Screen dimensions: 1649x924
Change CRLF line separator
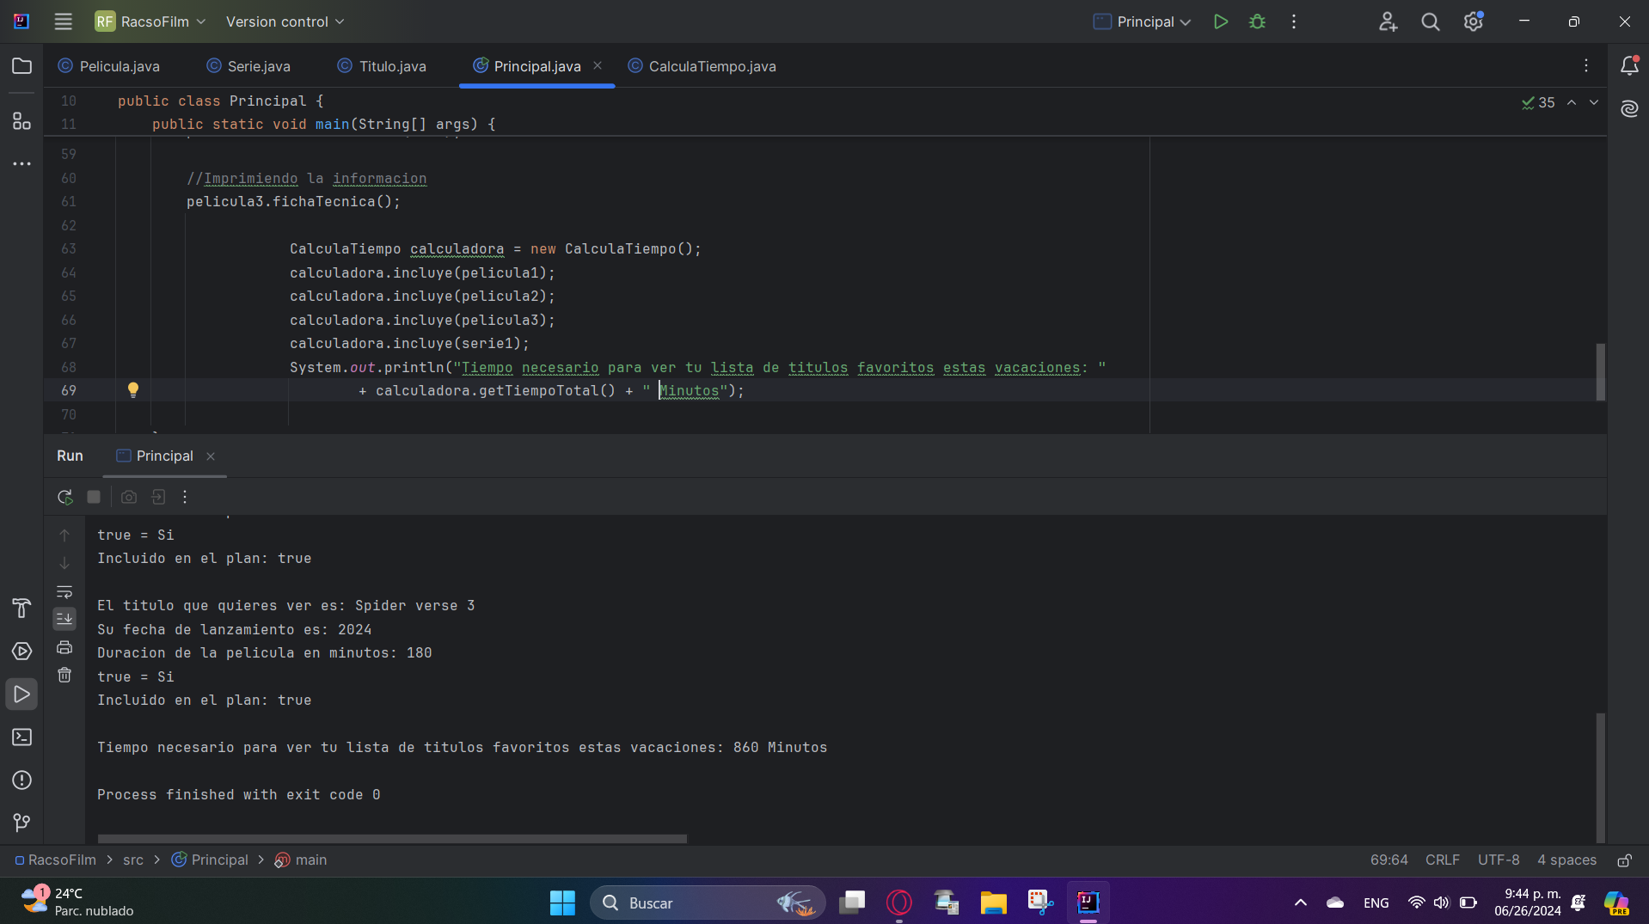coord(1442,860)
